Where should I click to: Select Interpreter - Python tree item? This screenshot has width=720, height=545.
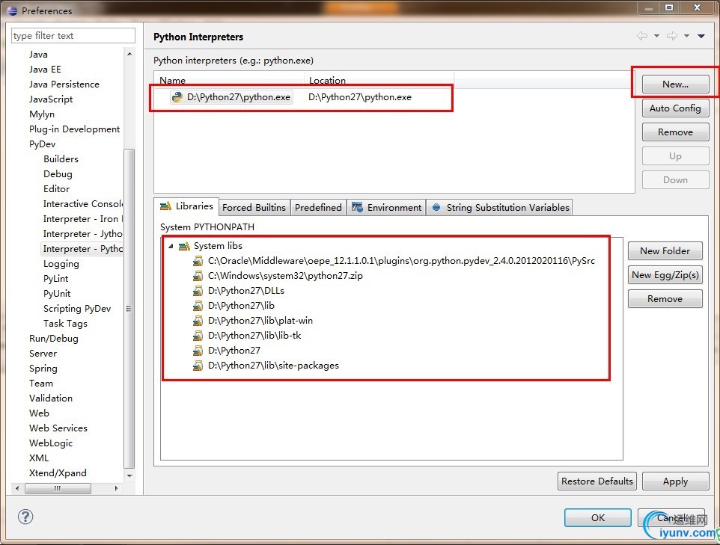[82, 249]
